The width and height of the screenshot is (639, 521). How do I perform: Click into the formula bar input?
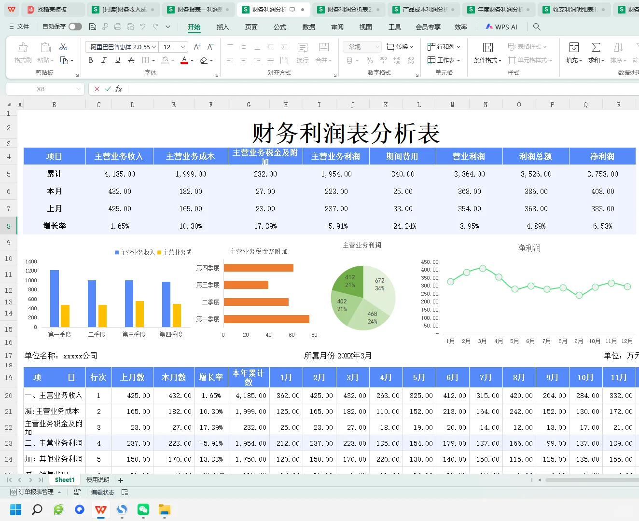pos(384,89)
